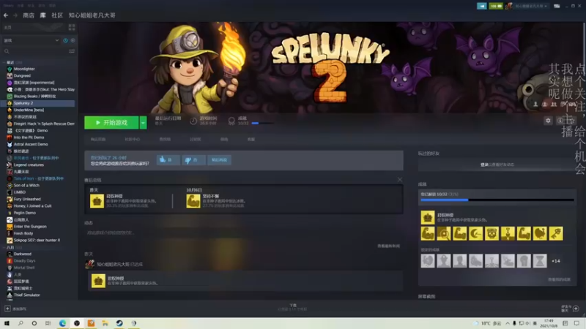
Task: Select the key achievement icon
Action: coord(556,233)
